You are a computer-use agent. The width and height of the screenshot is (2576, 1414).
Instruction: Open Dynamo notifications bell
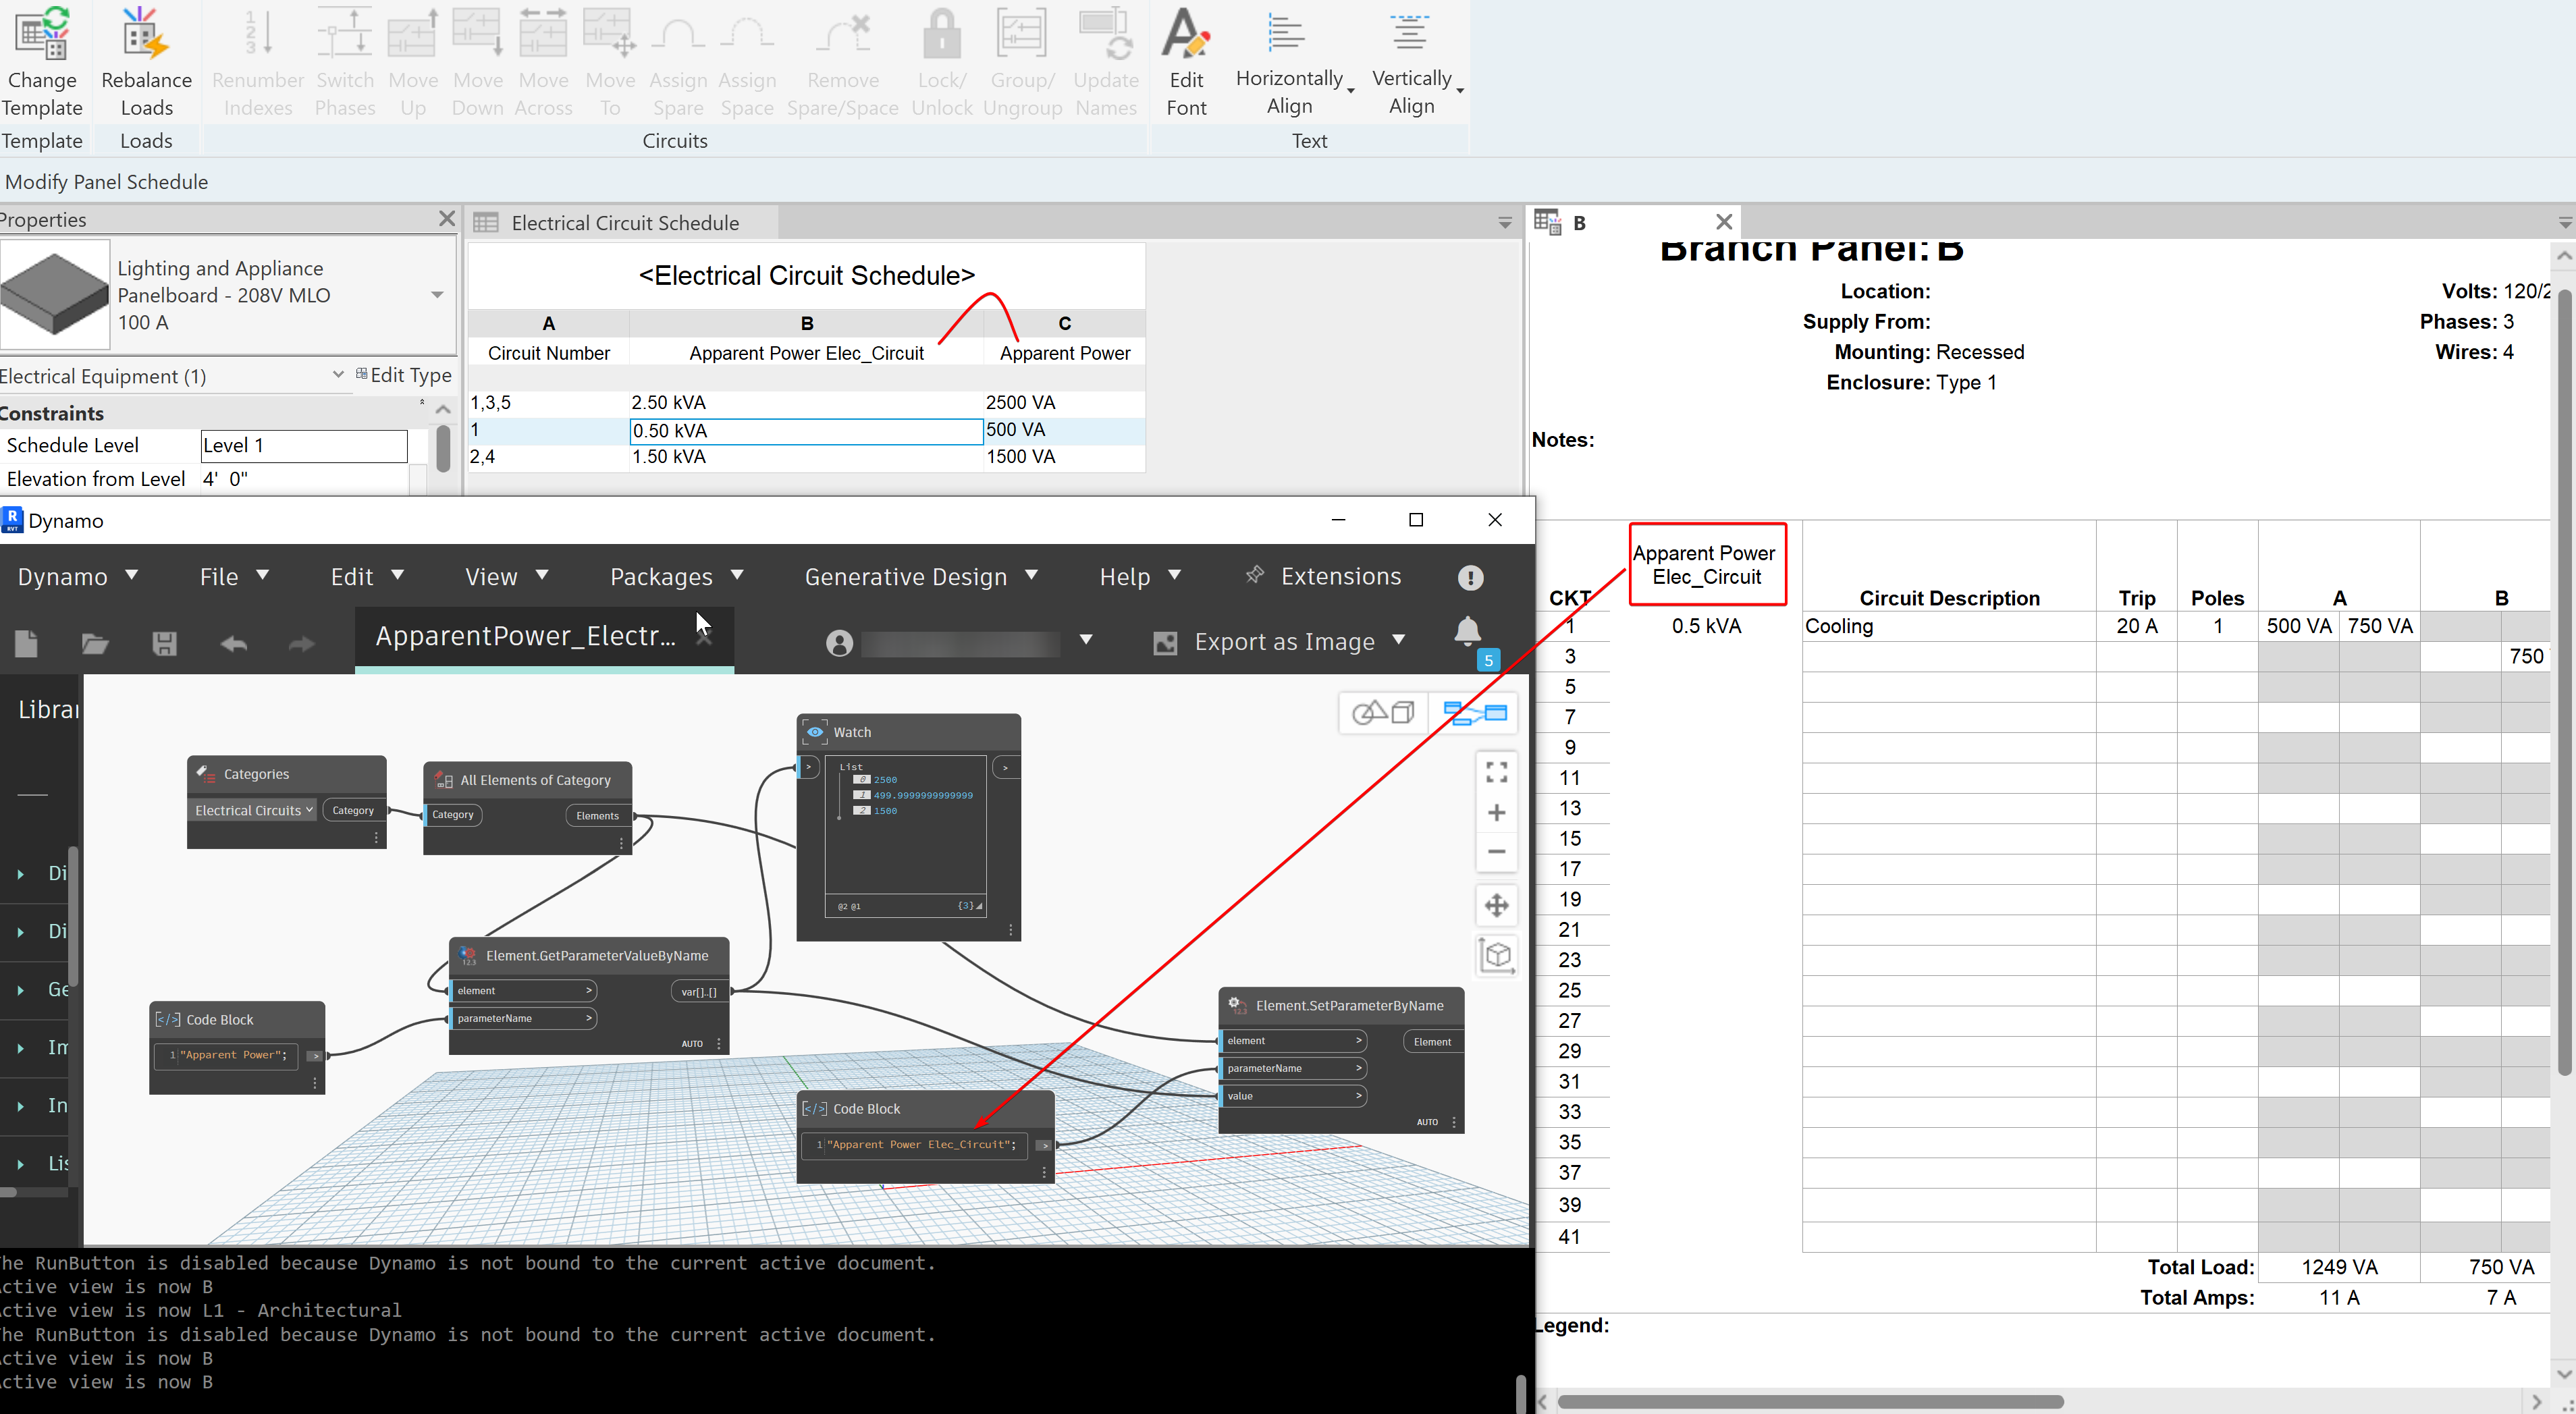tap(1467, 632)
